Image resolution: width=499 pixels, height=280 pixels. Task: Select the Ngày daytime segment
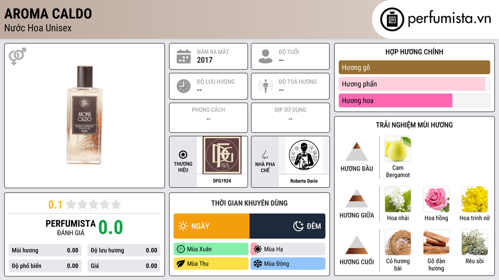pyautogui.click(x=211, y=226)
